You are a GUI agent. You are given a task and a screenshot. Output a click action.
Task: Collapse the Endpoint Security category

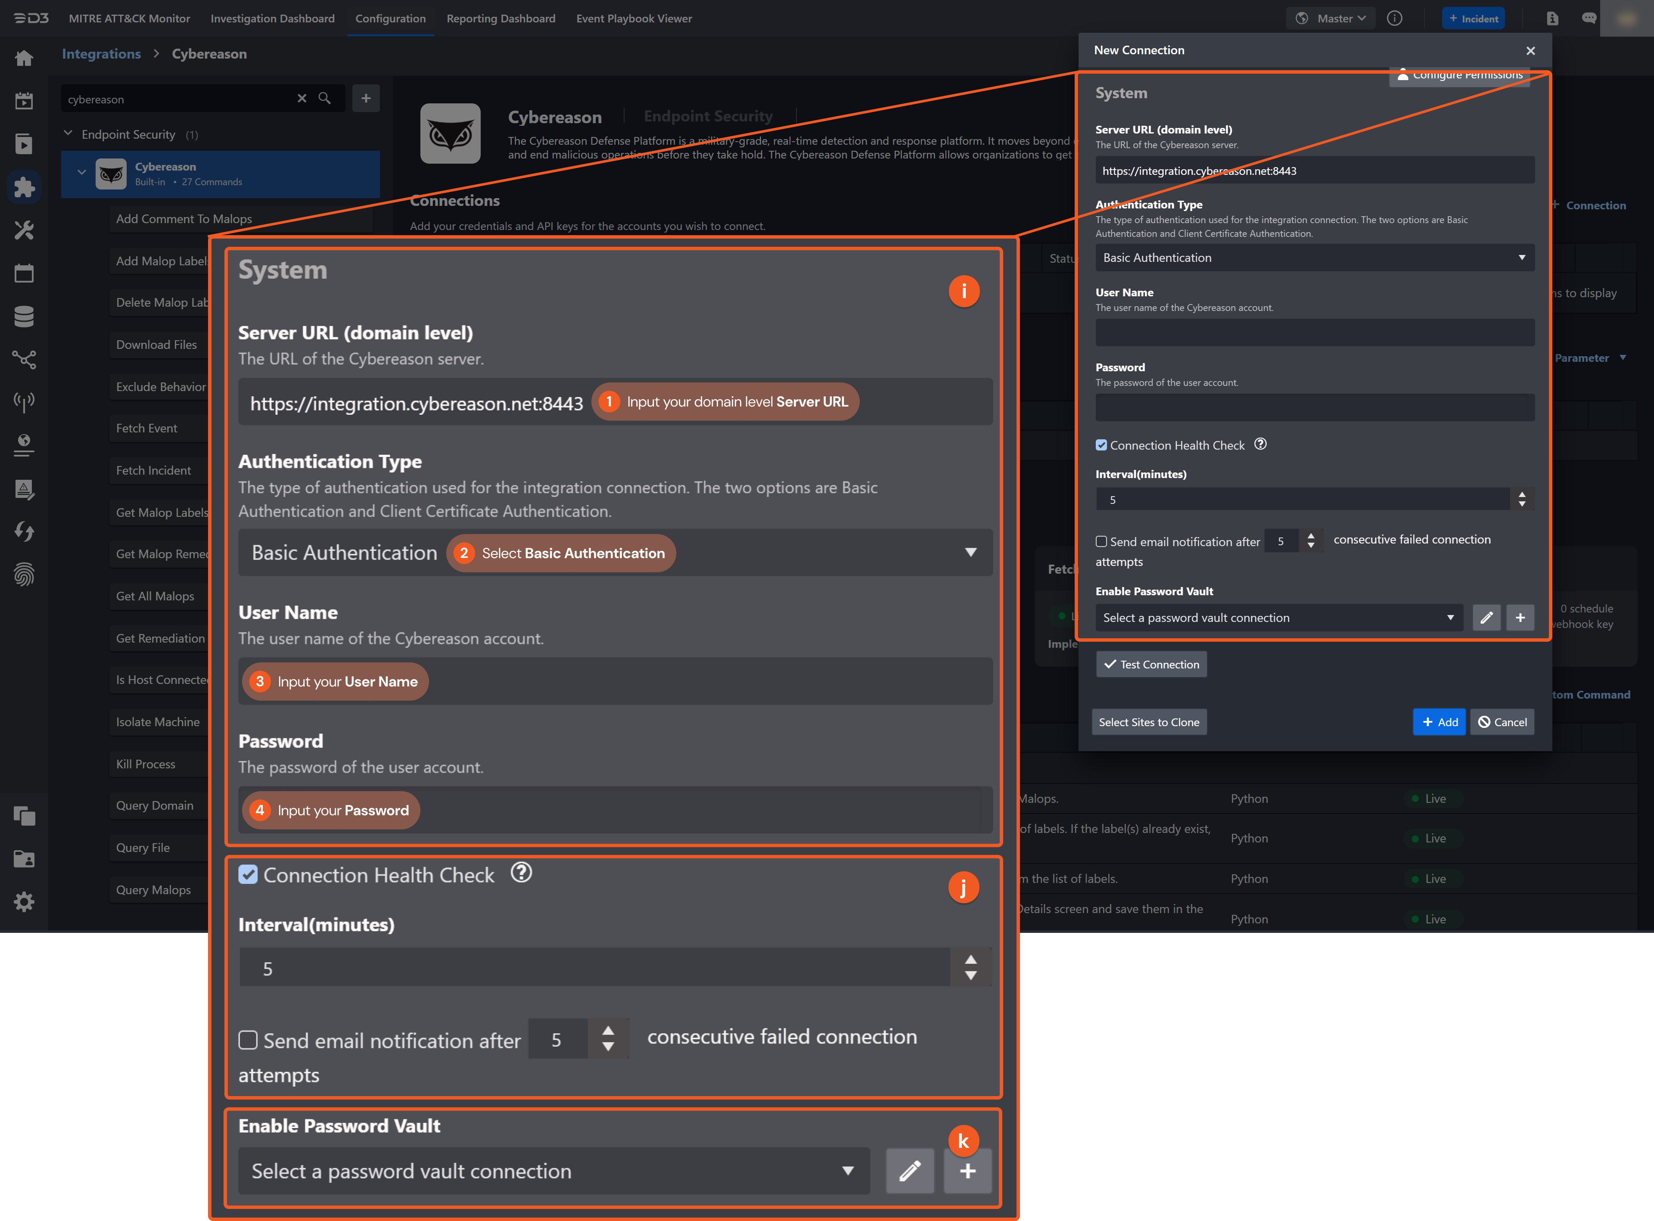(x=67, y=133)
